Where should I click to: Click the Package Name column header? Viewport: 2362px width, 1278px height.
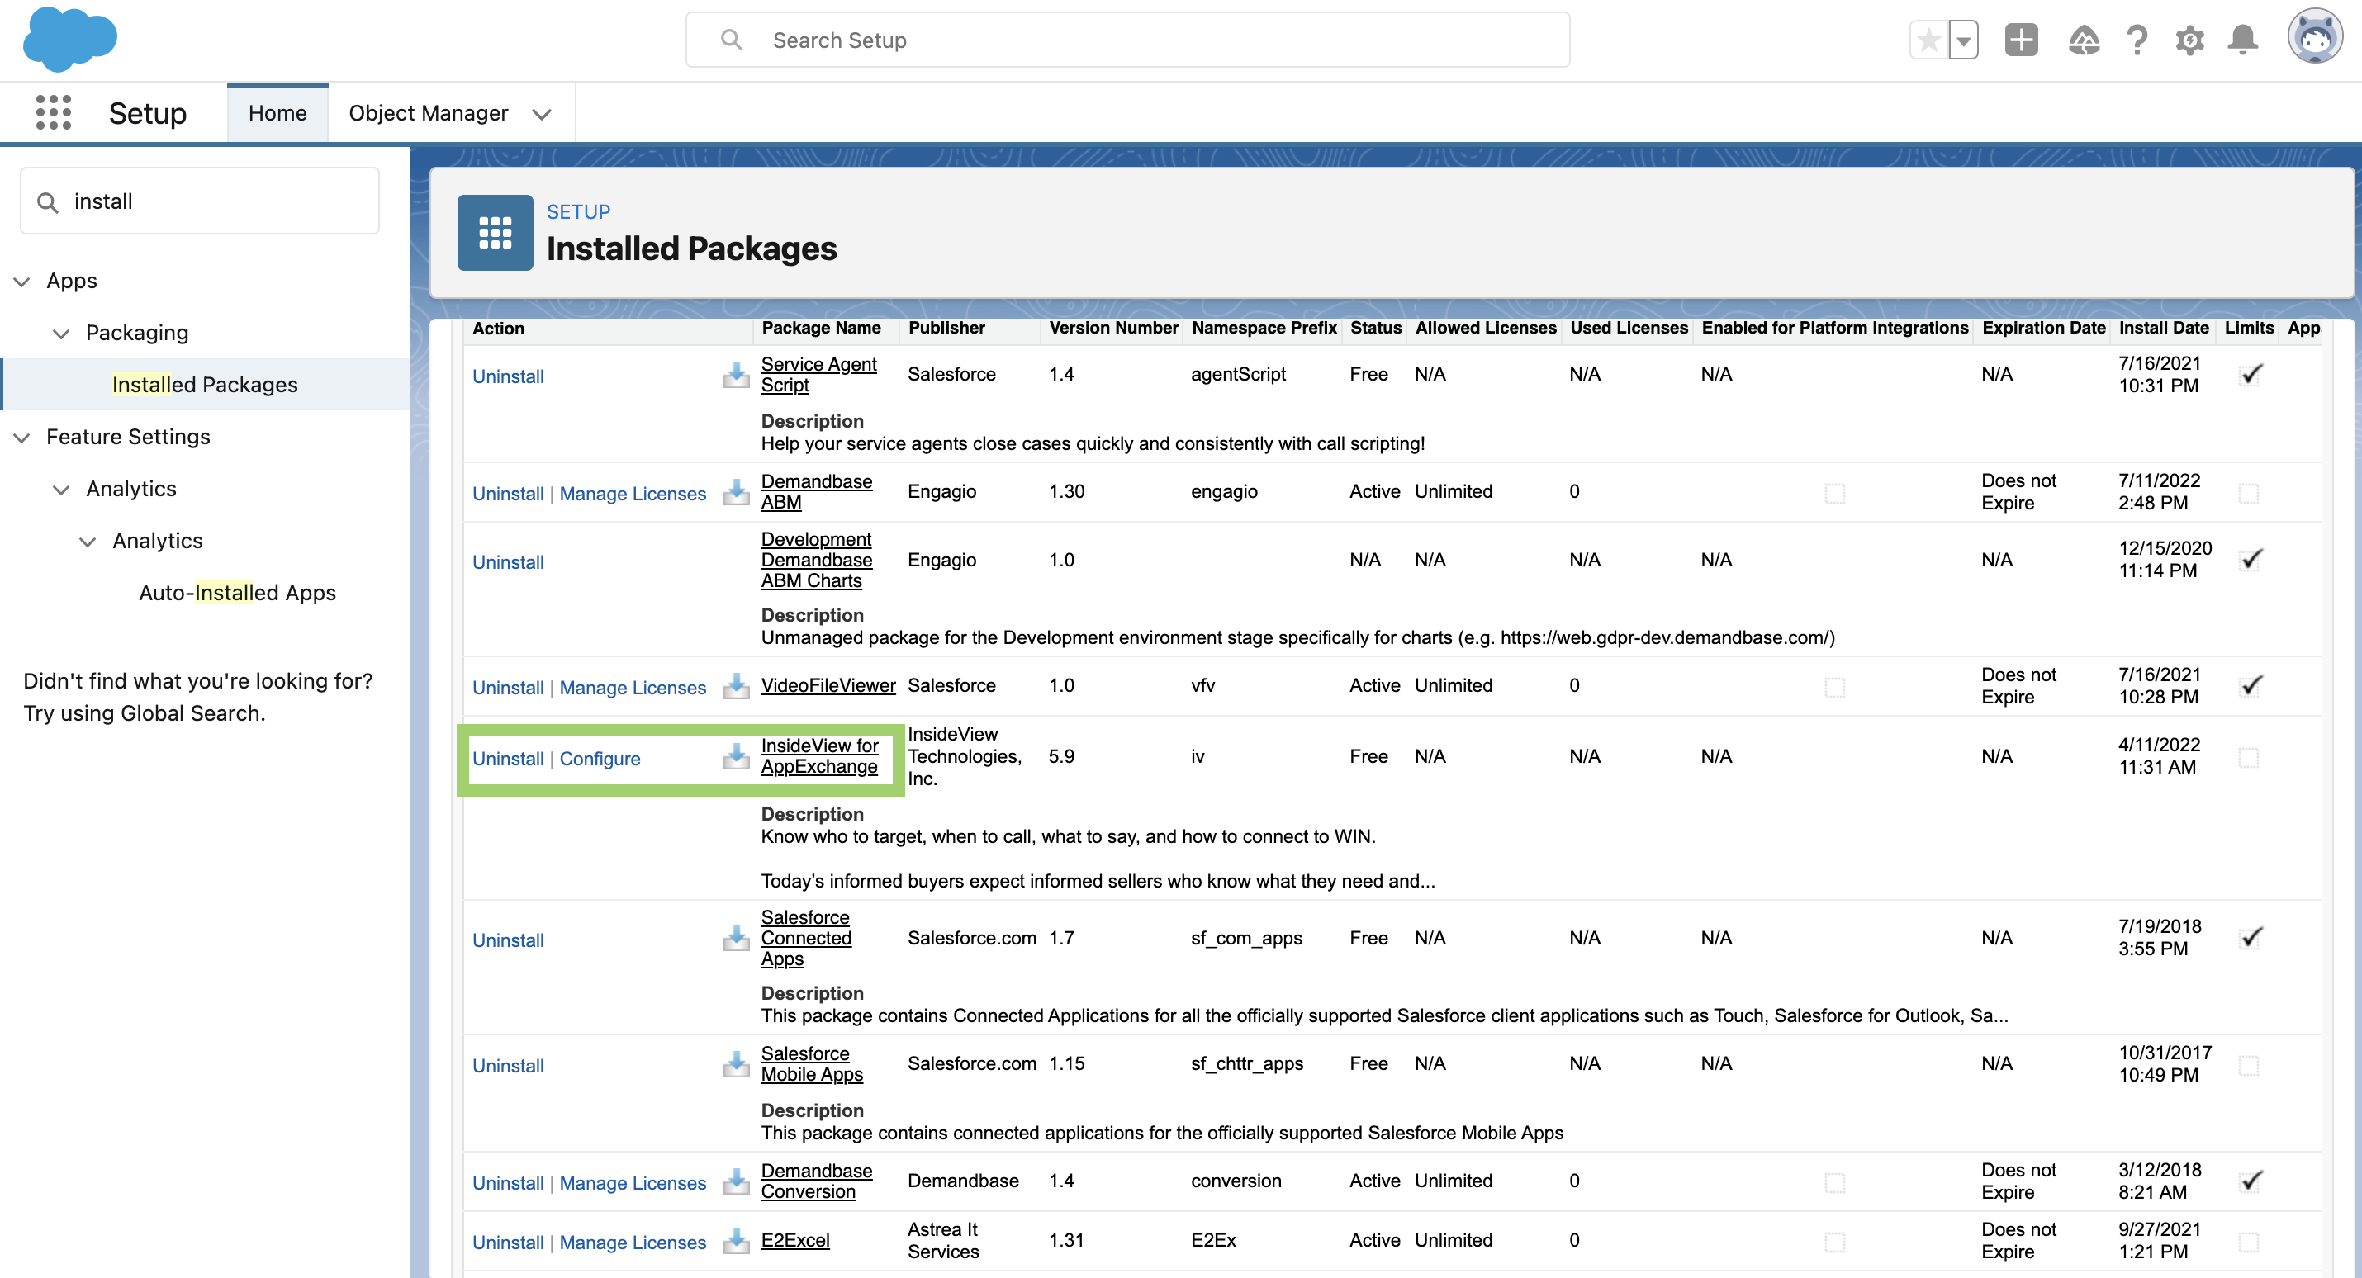[821, 329]
